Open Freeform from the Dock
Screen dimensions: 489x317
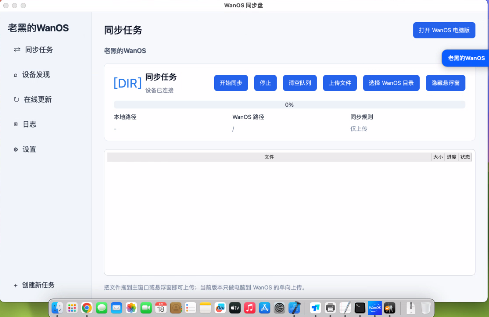point(220,308)
